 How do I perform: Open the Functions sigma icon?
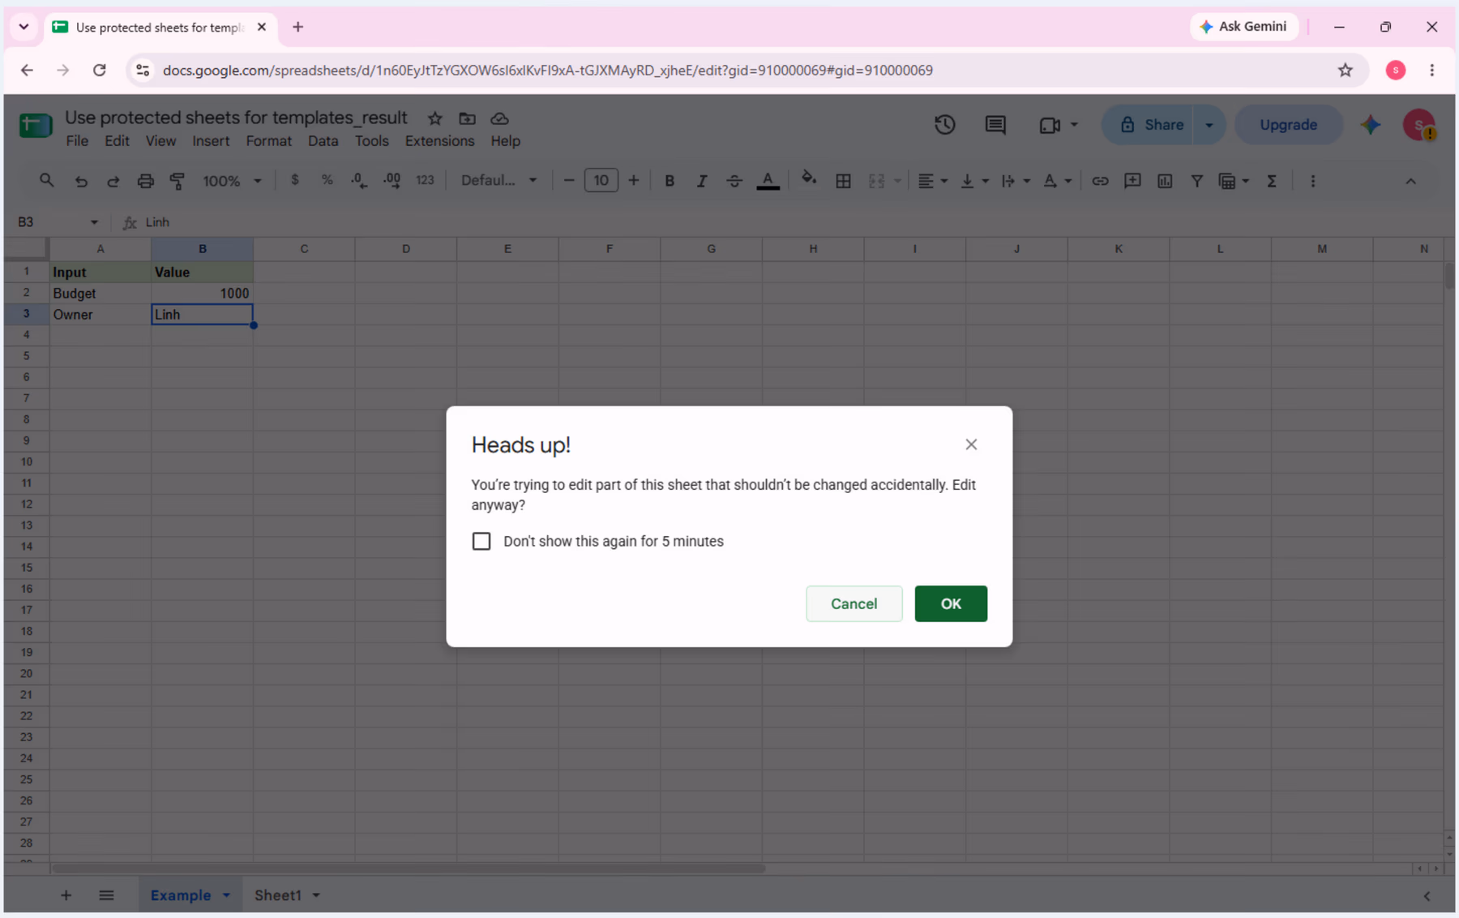1272,181
